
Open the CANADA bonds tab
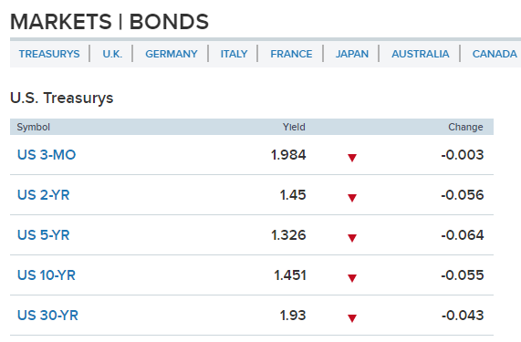click(x=495, y=54)
